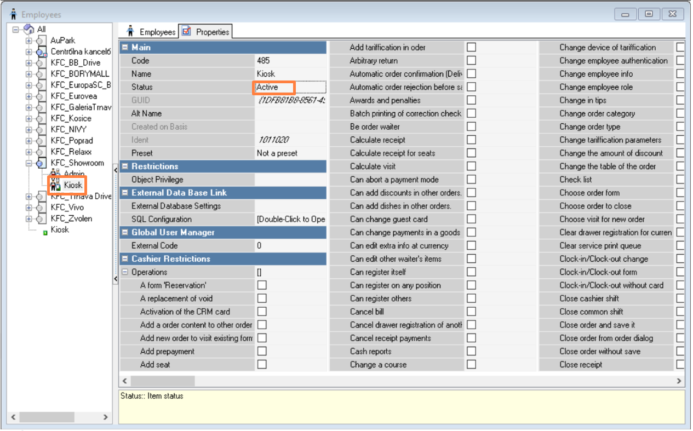Enable the A form 'Reservation' checkbox
Viewport: 693px width, 431px height.
262,285
